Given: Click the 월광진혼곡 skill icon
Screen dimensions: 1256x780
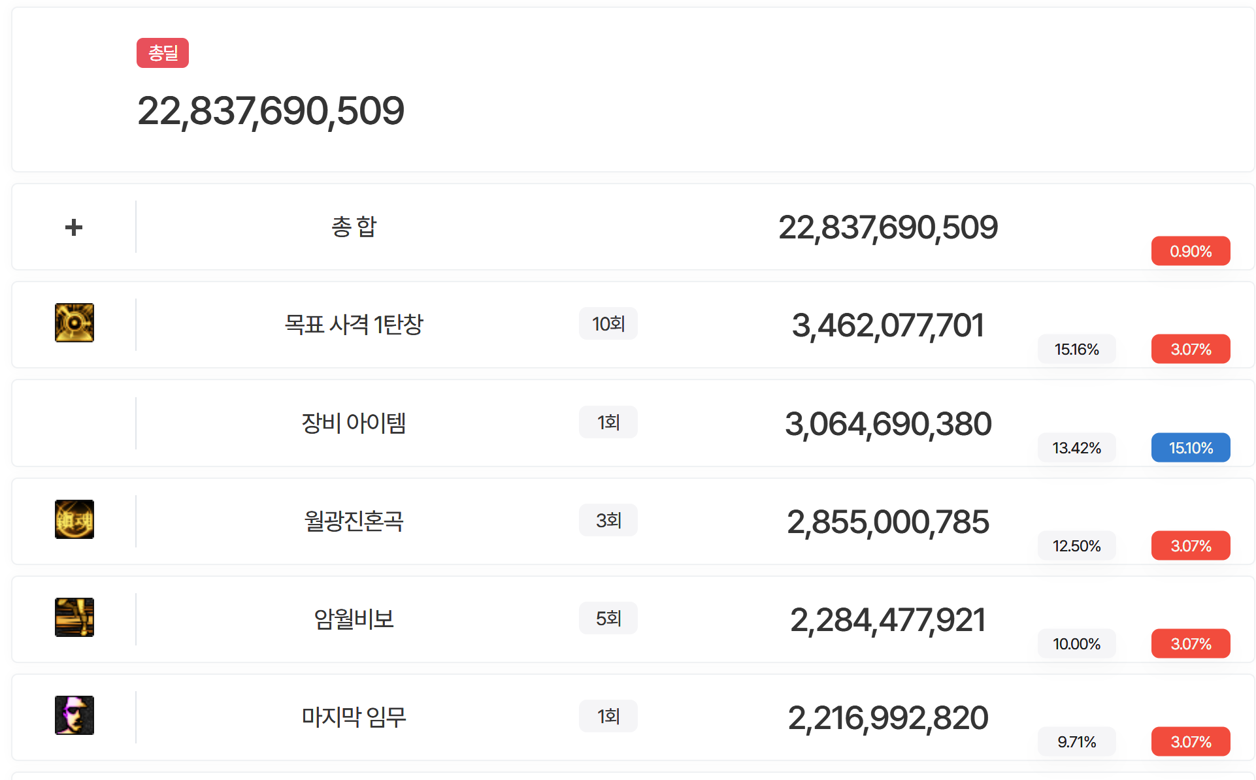Looking at the screenshot, I should pyautogui.click(x=74, y=519).
